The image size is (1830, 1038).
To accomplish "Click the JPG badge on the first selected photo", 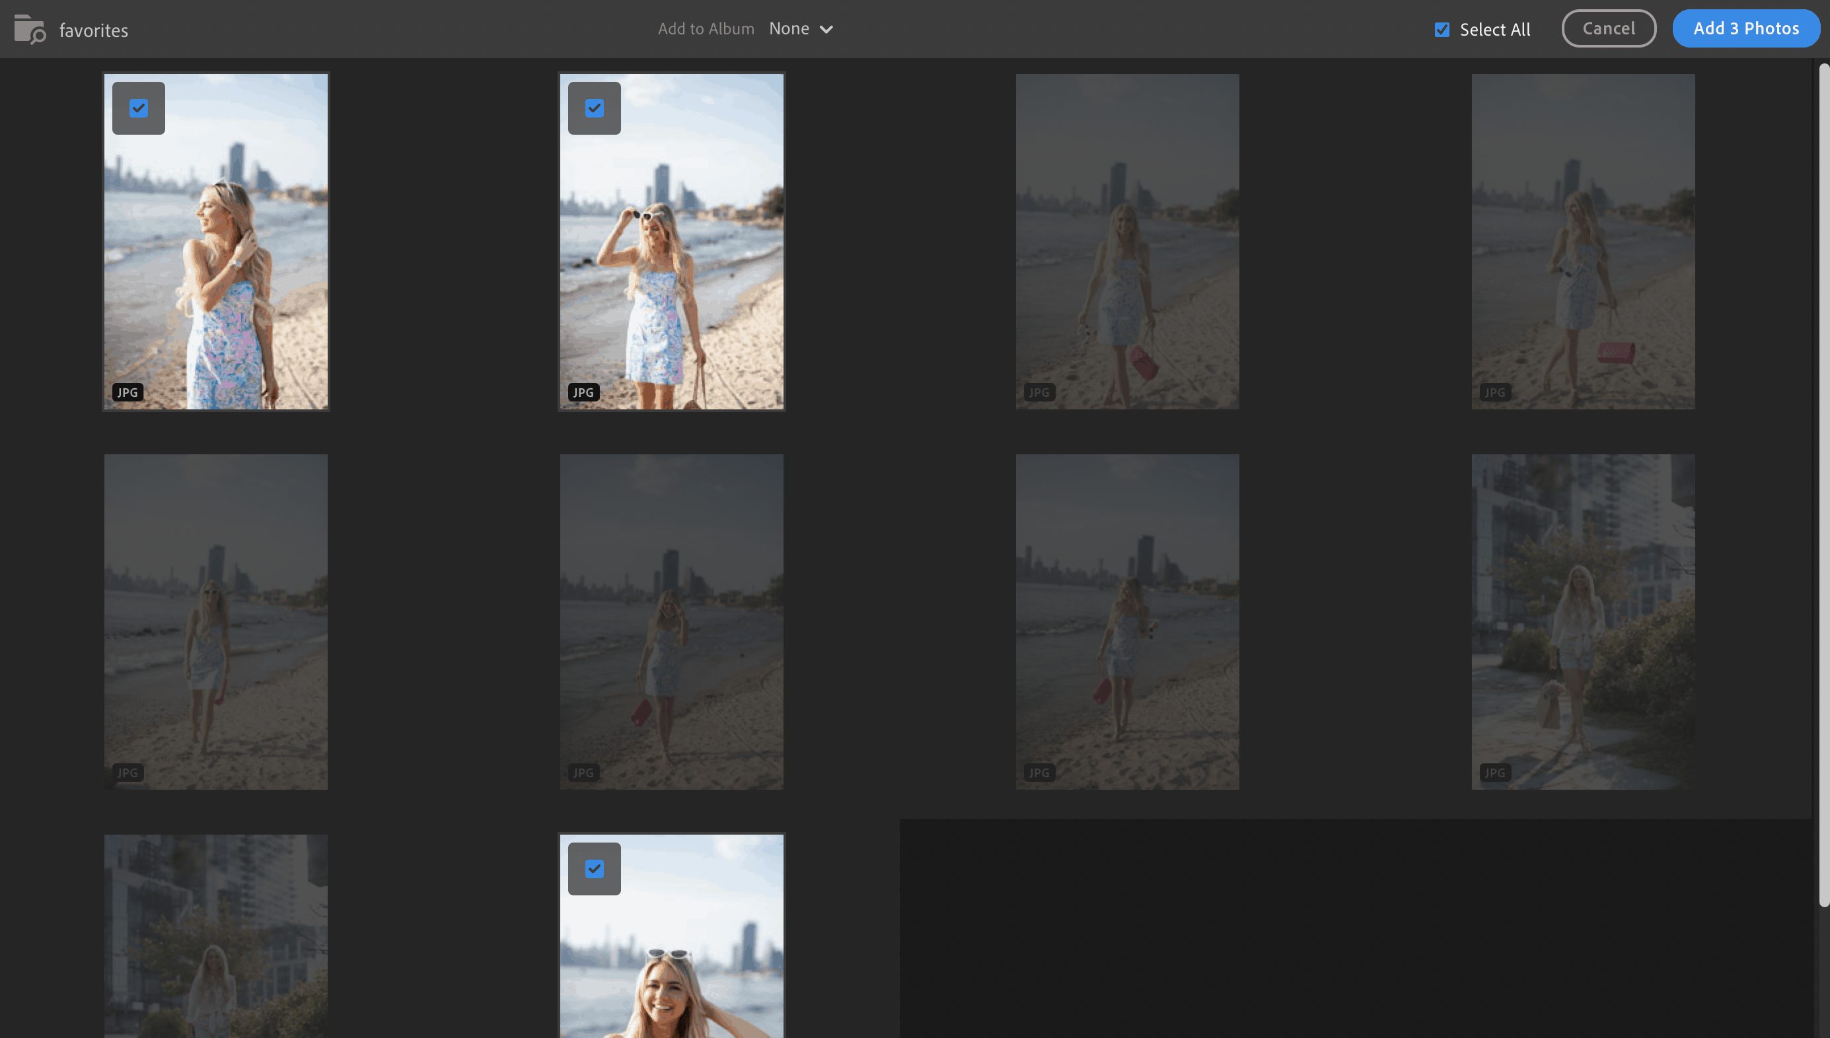I will click(127, 392).
